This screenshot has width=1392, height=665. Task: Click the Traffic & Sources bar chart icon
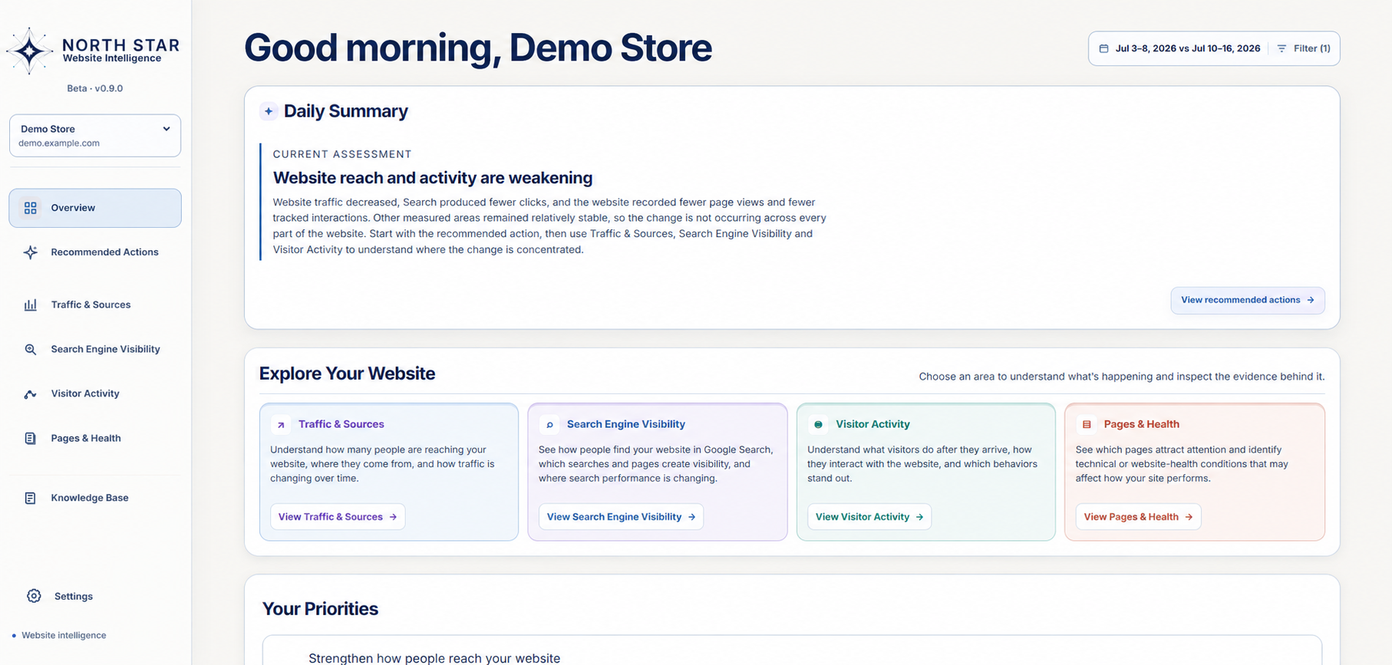[x=31, y=305]
